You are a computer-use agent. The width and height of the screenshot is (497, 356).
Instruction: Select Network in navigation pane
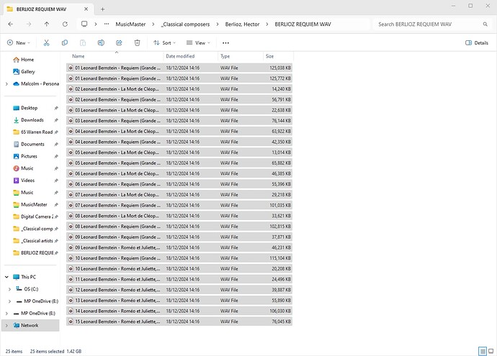point(30,325)
